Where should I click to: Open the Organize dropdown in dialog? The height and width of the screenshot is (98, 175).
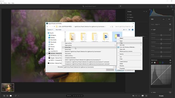[50, 30]
